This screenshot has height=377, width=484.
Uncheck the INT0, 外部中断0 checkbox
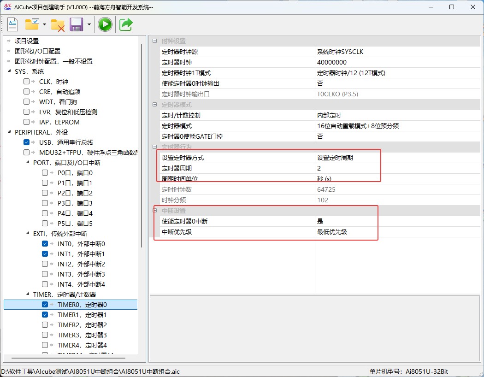[45, 244]
